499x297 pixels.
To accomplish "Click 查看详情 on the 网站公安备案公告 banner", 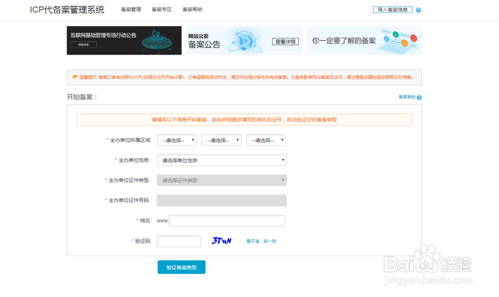I will point(285,42).
